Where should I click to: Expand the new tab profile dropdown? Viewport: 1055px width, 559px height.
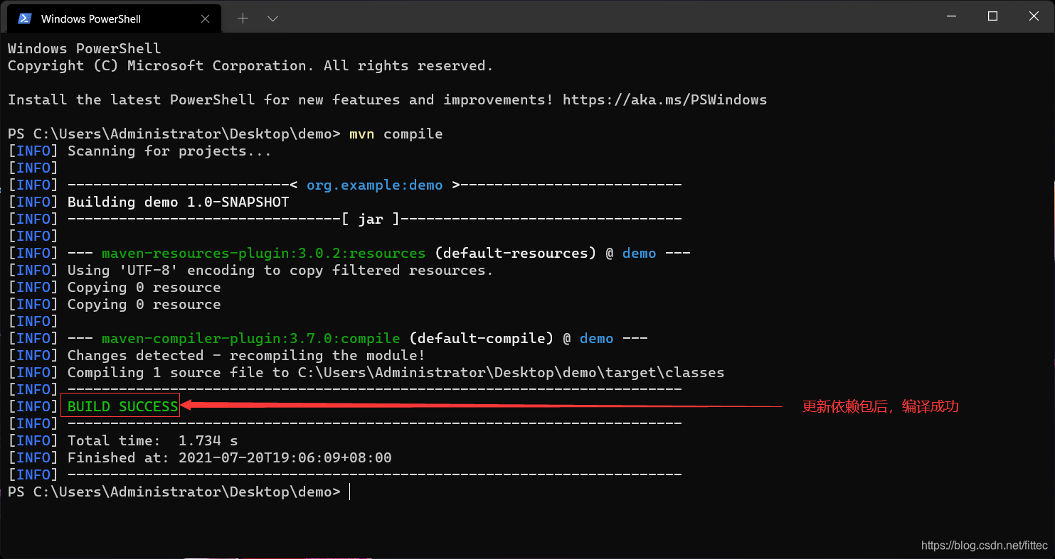click(x=272, y=18)
